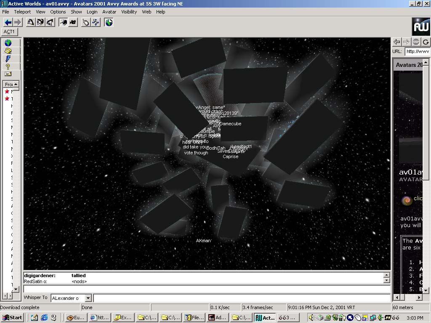Click the globe web page toolbar icon
The height and width of the screenshot is (323, 431).
(x=109, y=22)
